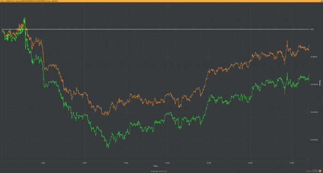Click the lowest point of green Net Won line
The width and height of the screenshot is (323, 173).
click(x=108, y=148)
